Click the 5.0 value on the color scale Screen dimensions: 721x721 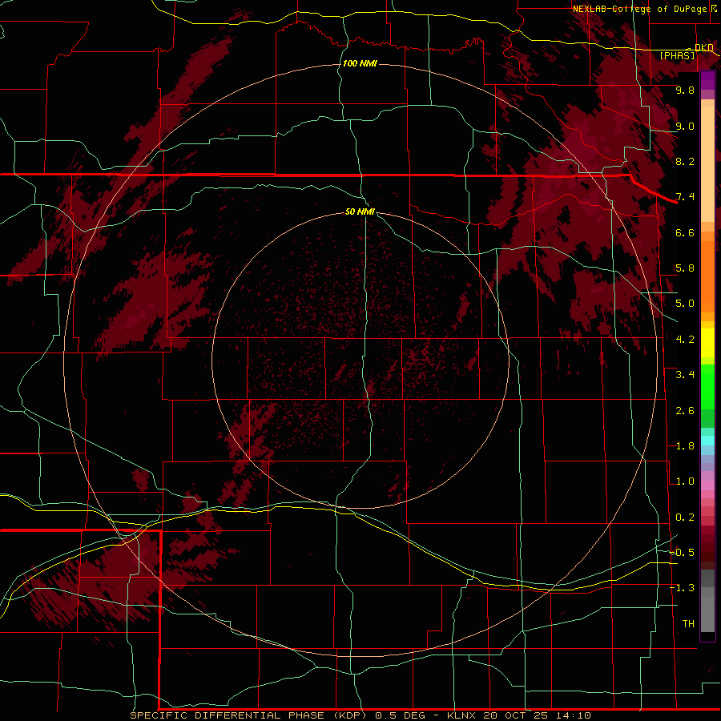point(685,304)
